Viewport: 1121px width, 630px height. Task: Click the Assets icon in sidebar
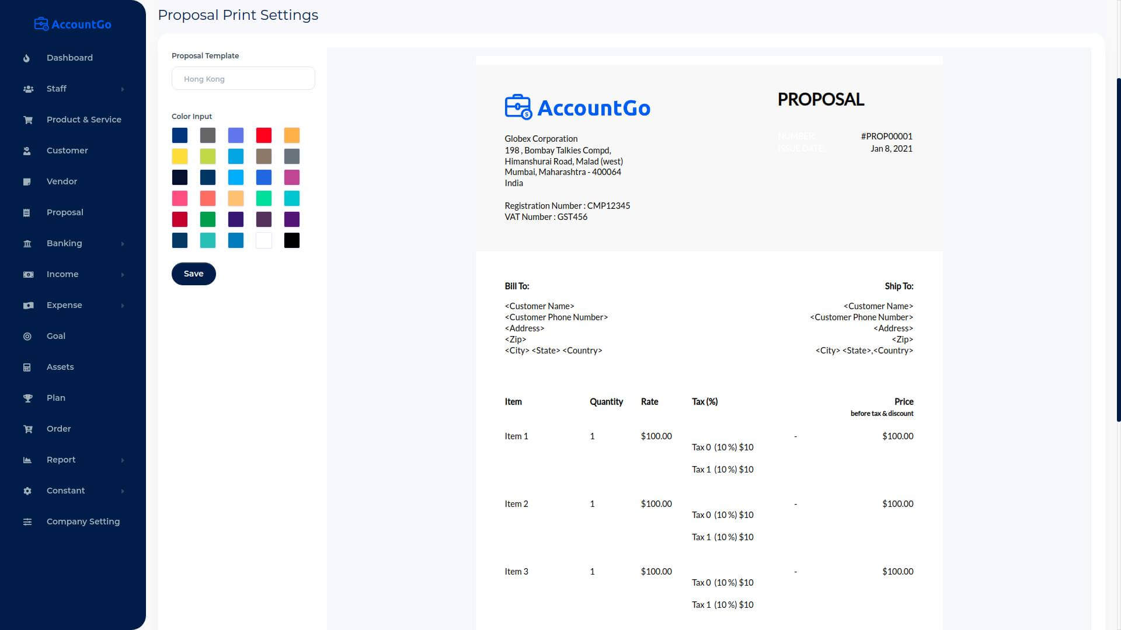tap(26, 367)
